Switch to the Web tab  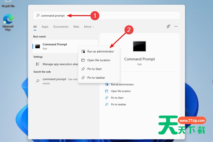(x=76, y=27)
